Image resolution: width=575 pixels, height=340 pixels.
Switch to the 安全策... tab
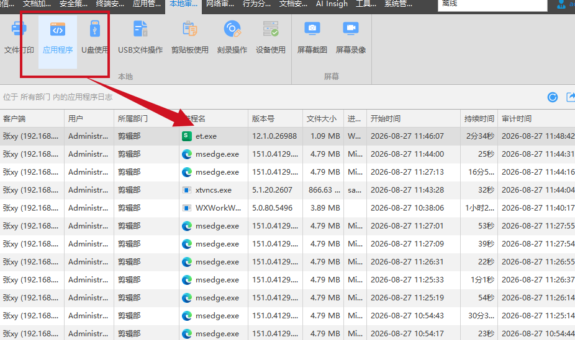coord(73,4)
